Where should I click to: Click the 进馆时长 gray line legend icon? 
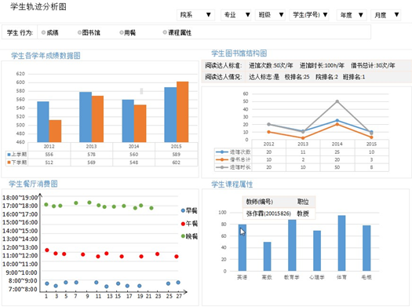point(222,167)
